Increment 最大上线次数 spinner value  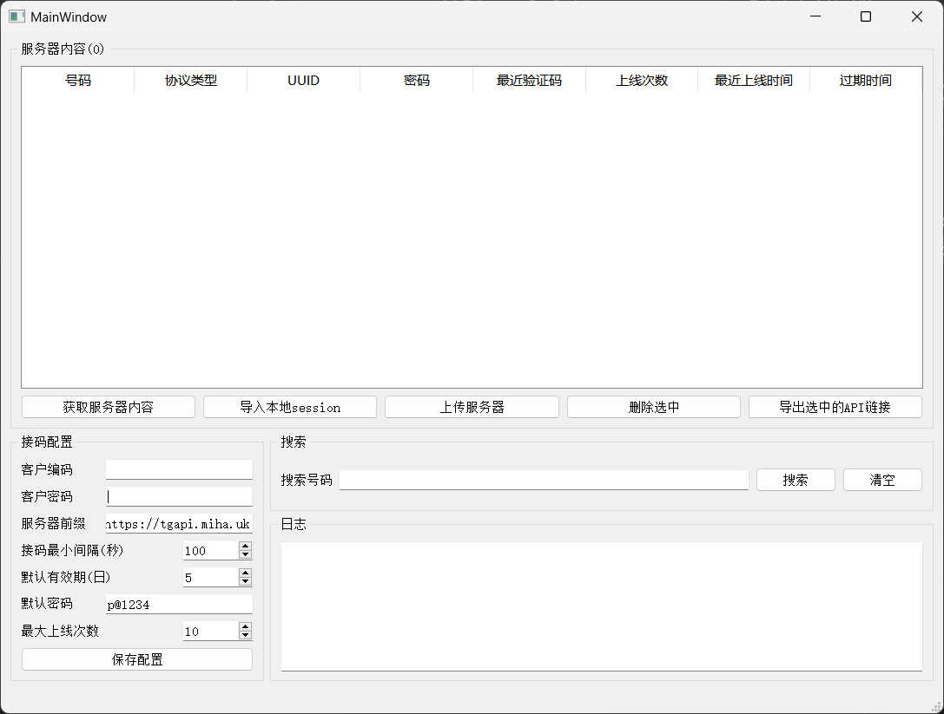click(x=245, y=626)
